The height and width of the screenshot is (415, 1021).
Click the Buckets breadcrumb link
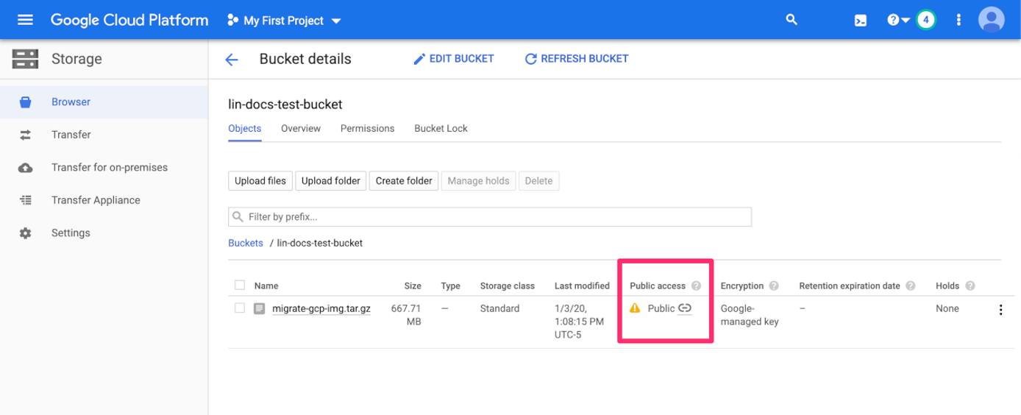click(246, 243)
